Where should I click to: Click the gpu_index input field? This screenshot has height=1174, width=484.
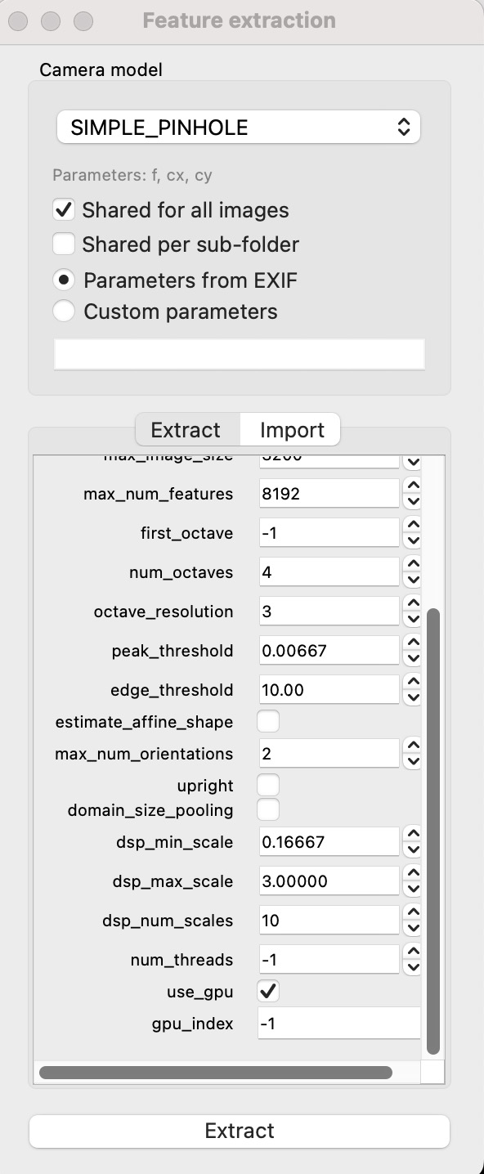click(338, 1023)
